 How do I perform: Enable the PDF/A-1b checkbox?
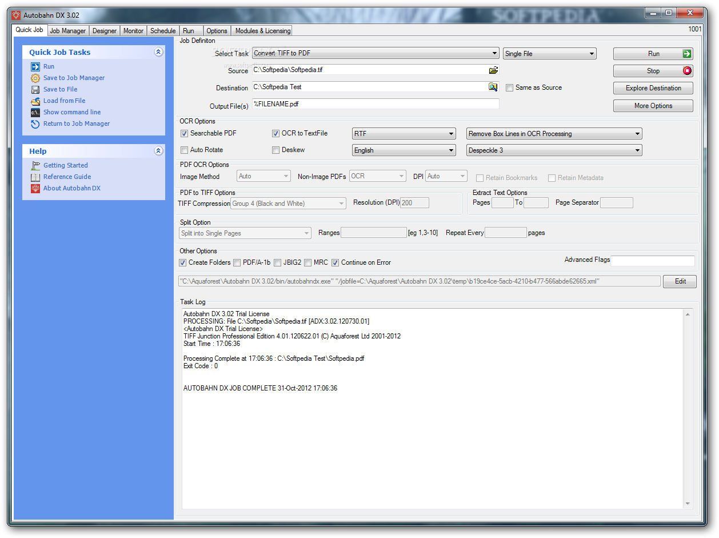pyautogui.click(x=237, y=262)
